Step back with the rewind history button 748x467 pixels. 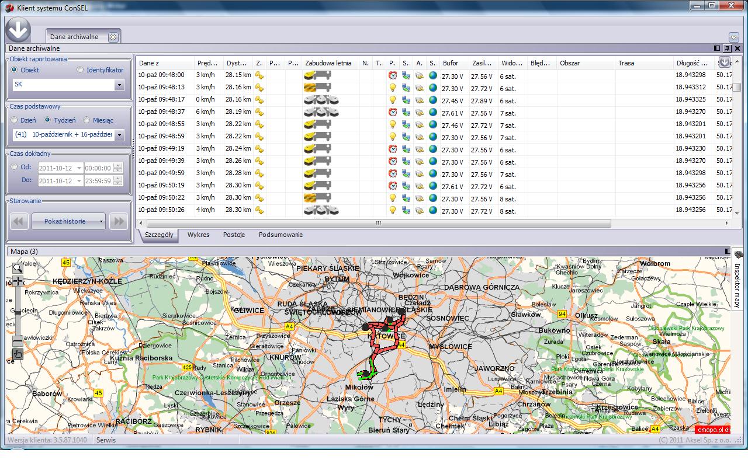(19, 221)
